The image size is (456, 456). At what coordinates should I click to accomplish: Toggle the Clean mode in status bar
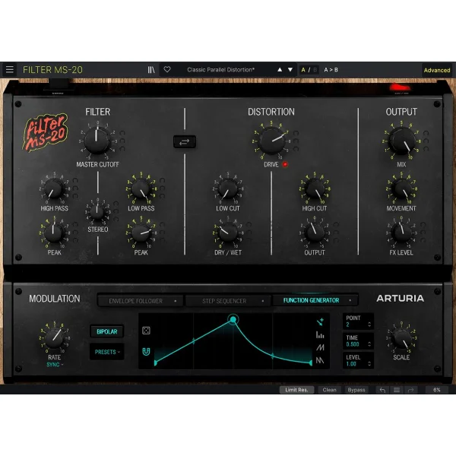coord(329,390)
